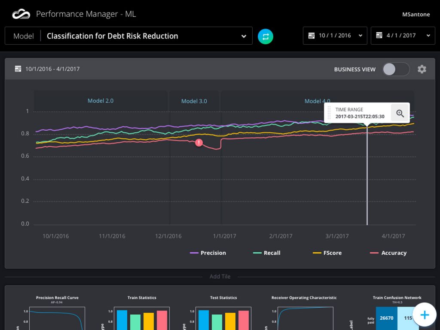Open the Precision Recall Curve tile
Image resolution: width=440 pixels, height=330 pixels.
[57, 309]
